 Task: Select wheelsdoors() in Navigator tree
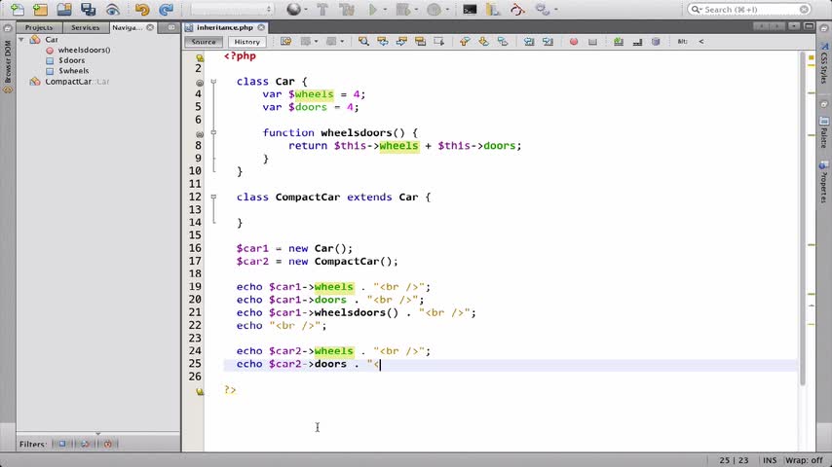click(85, 50)
